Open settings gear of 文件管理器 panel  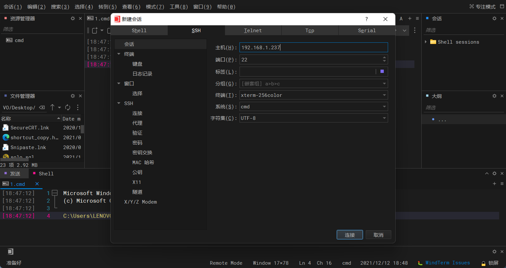73,96
